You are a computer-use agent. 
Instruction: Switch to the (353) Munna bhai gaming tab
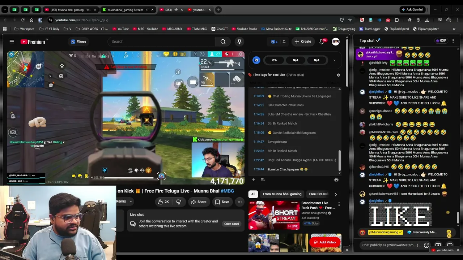(70, 10)
